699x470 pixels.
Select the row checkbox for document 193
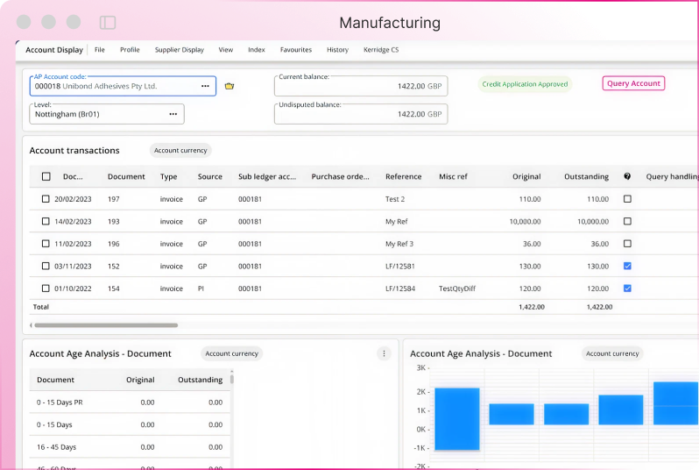[x=46, y=221]
